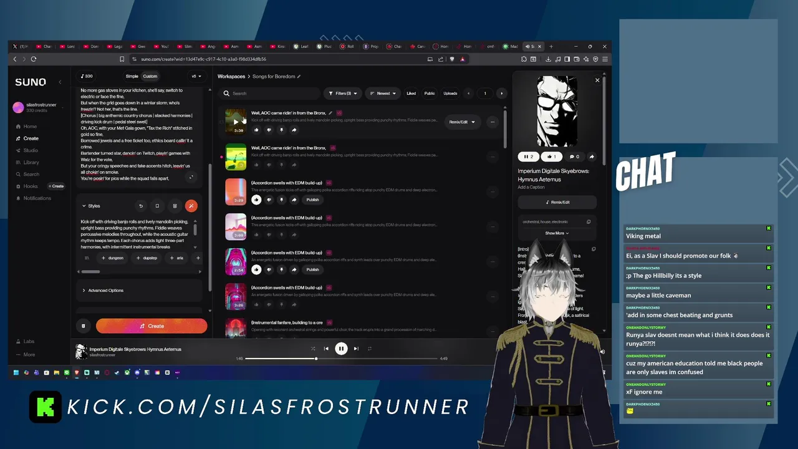
Task: Click Workspaces breadcrumb link
Action: [x=231, y=77]
